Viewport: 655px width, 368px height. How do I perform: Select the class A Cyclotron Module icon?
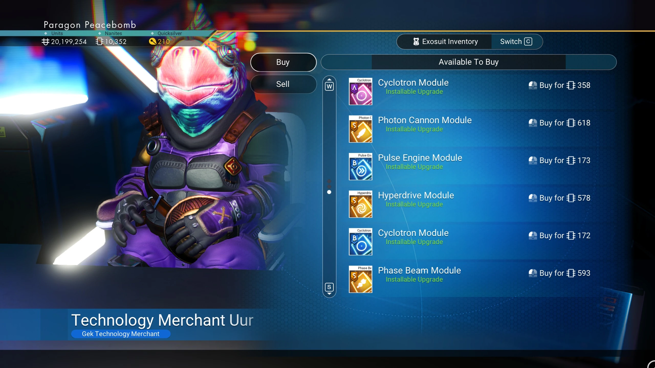(x=360, y=91)
